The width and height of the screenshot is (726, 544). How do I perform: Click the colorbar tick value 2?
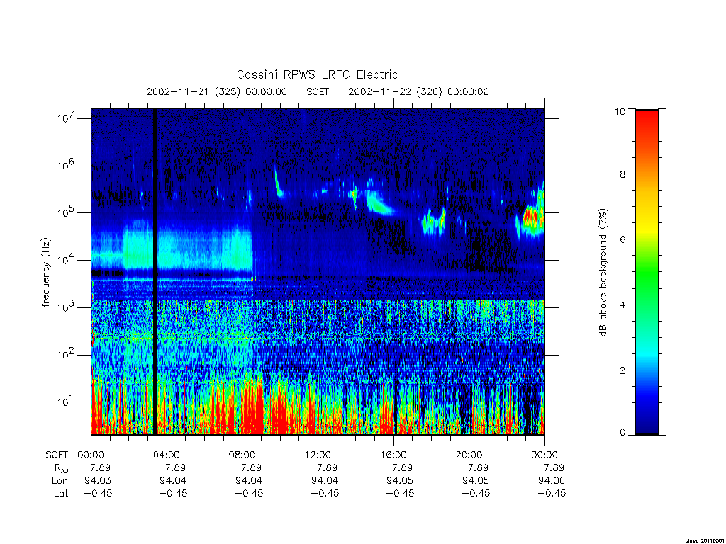click(x=622, y=370)
